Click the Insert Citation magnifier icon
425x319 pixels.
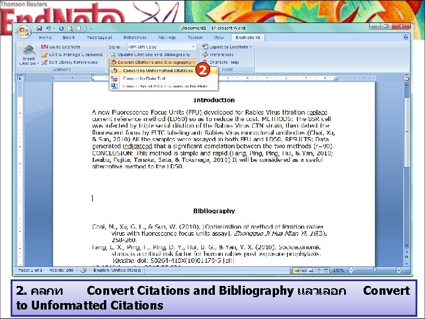(x=28, y=50)
